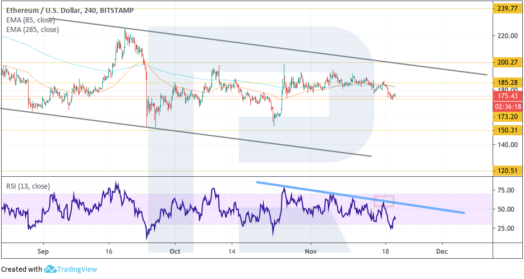Click the red current price label 175.43

pos(507,96)
